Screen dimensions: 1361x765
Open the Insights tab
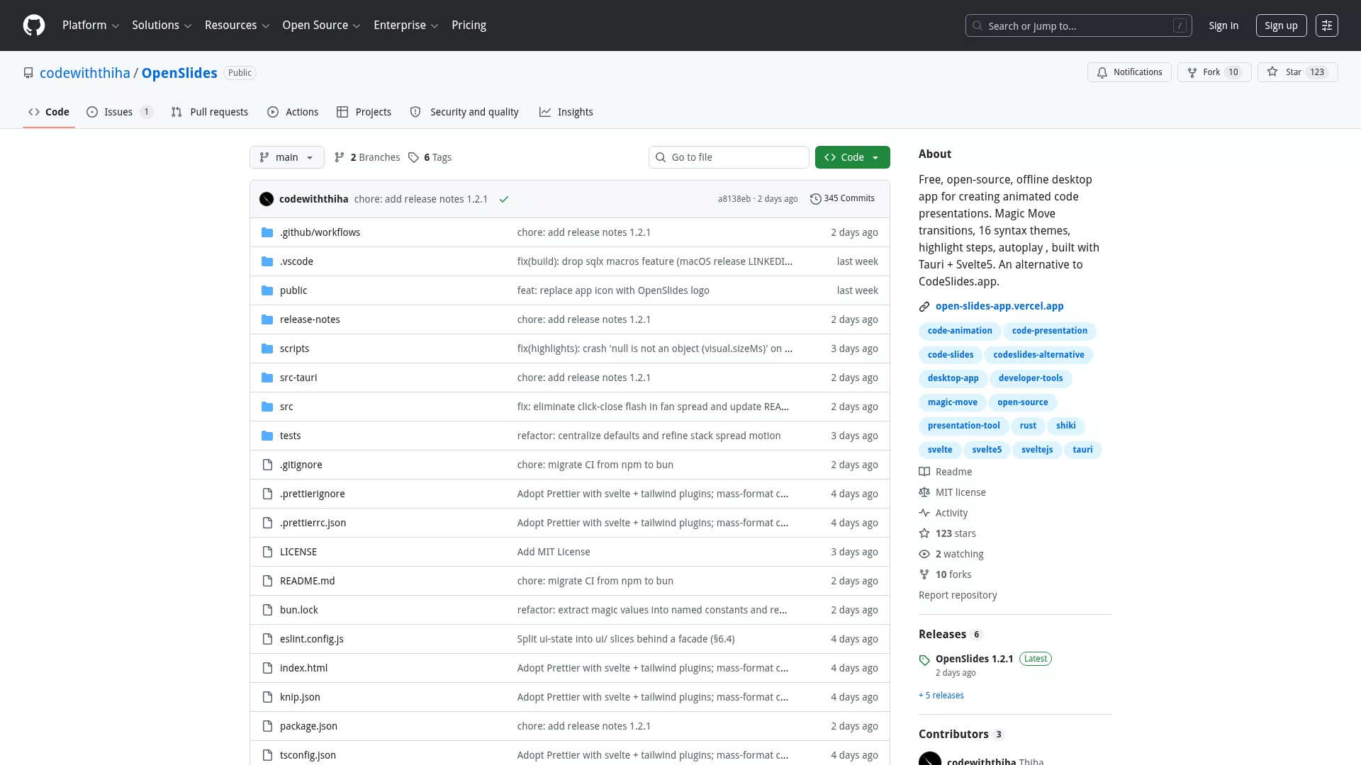pyautogui.click(x=566, y=112)
